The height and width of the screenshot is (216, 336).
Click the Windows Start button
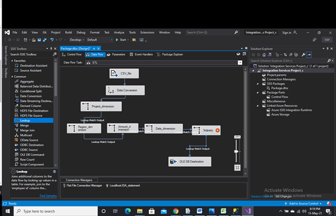click(7, 211)
